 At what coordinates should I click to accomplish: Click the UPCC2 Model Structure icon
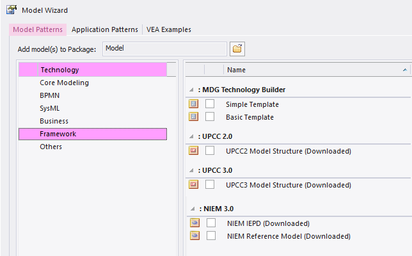pos(194,151)
